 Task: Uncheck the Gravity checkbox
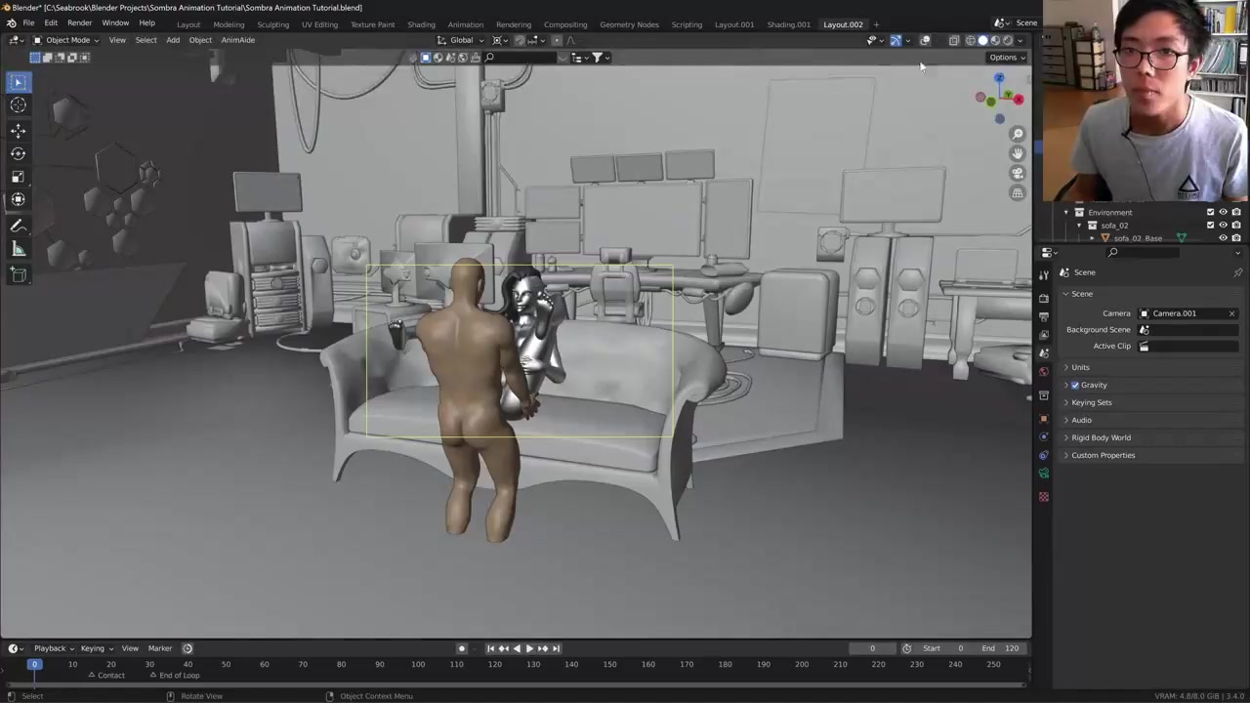coord(1075,385)
